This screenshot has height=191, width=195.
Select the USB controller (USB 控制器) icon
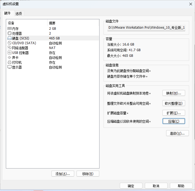tap(10, 53)
